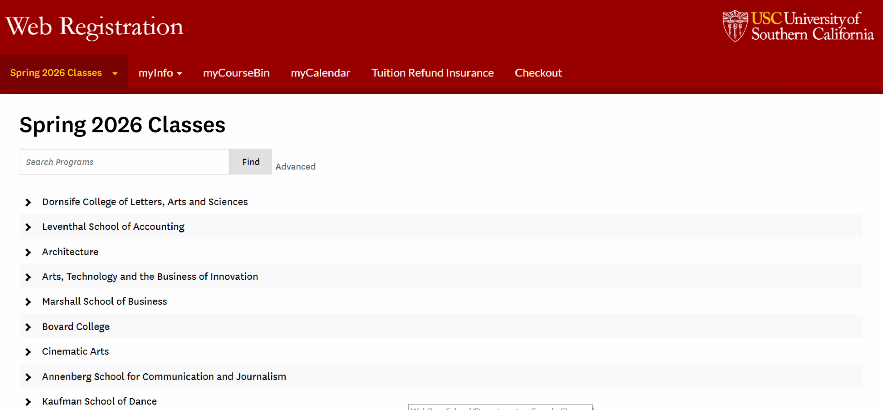883x410 pixels.
Task: Click the Architecture expand arrow
Action: [x=28, y=252]
